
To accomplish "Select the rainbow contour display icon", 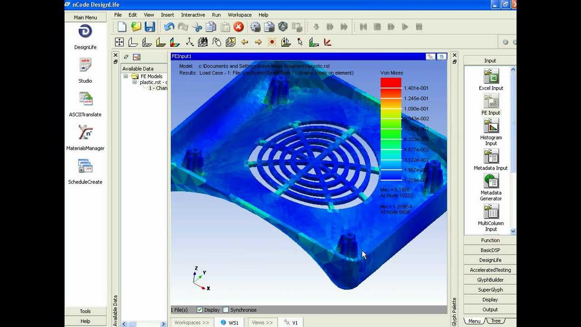I will tap(175, 42).
